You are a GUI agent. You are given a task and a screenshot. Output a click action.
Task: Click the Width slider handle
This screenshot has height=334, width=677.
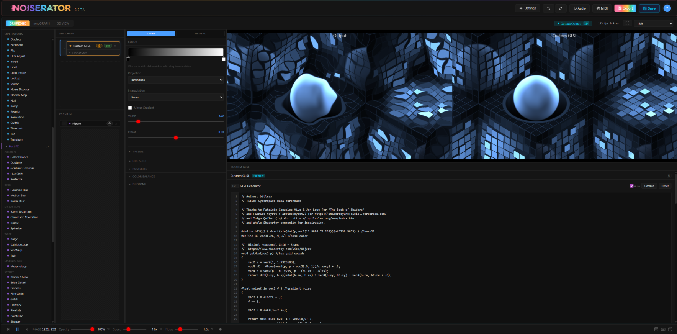138,121
